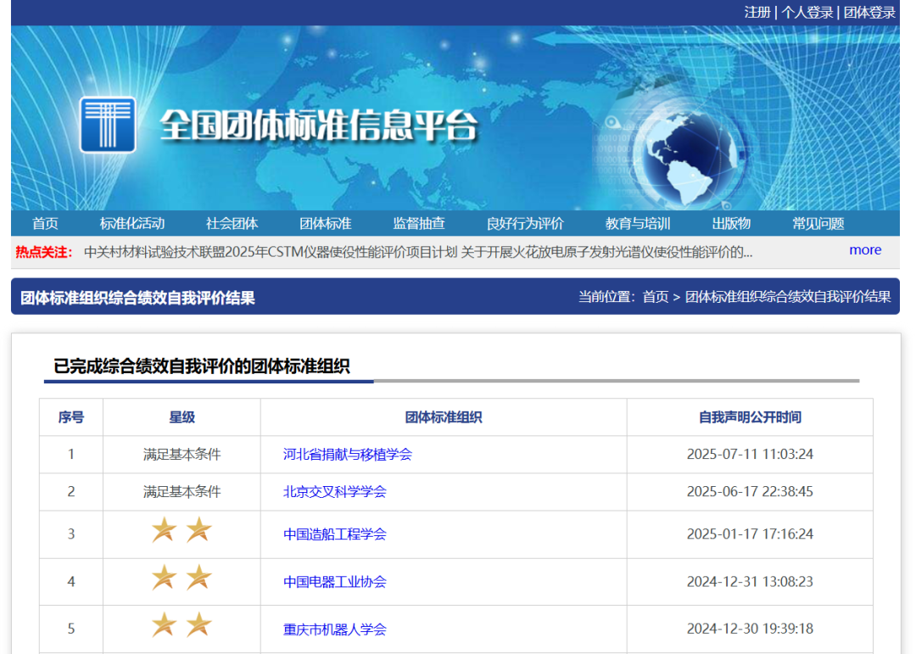The height and width of the screenshot is (654, 916).
Task: Click the two-star rating for 中国造船工程学会
Action: (x=182, y=530)
